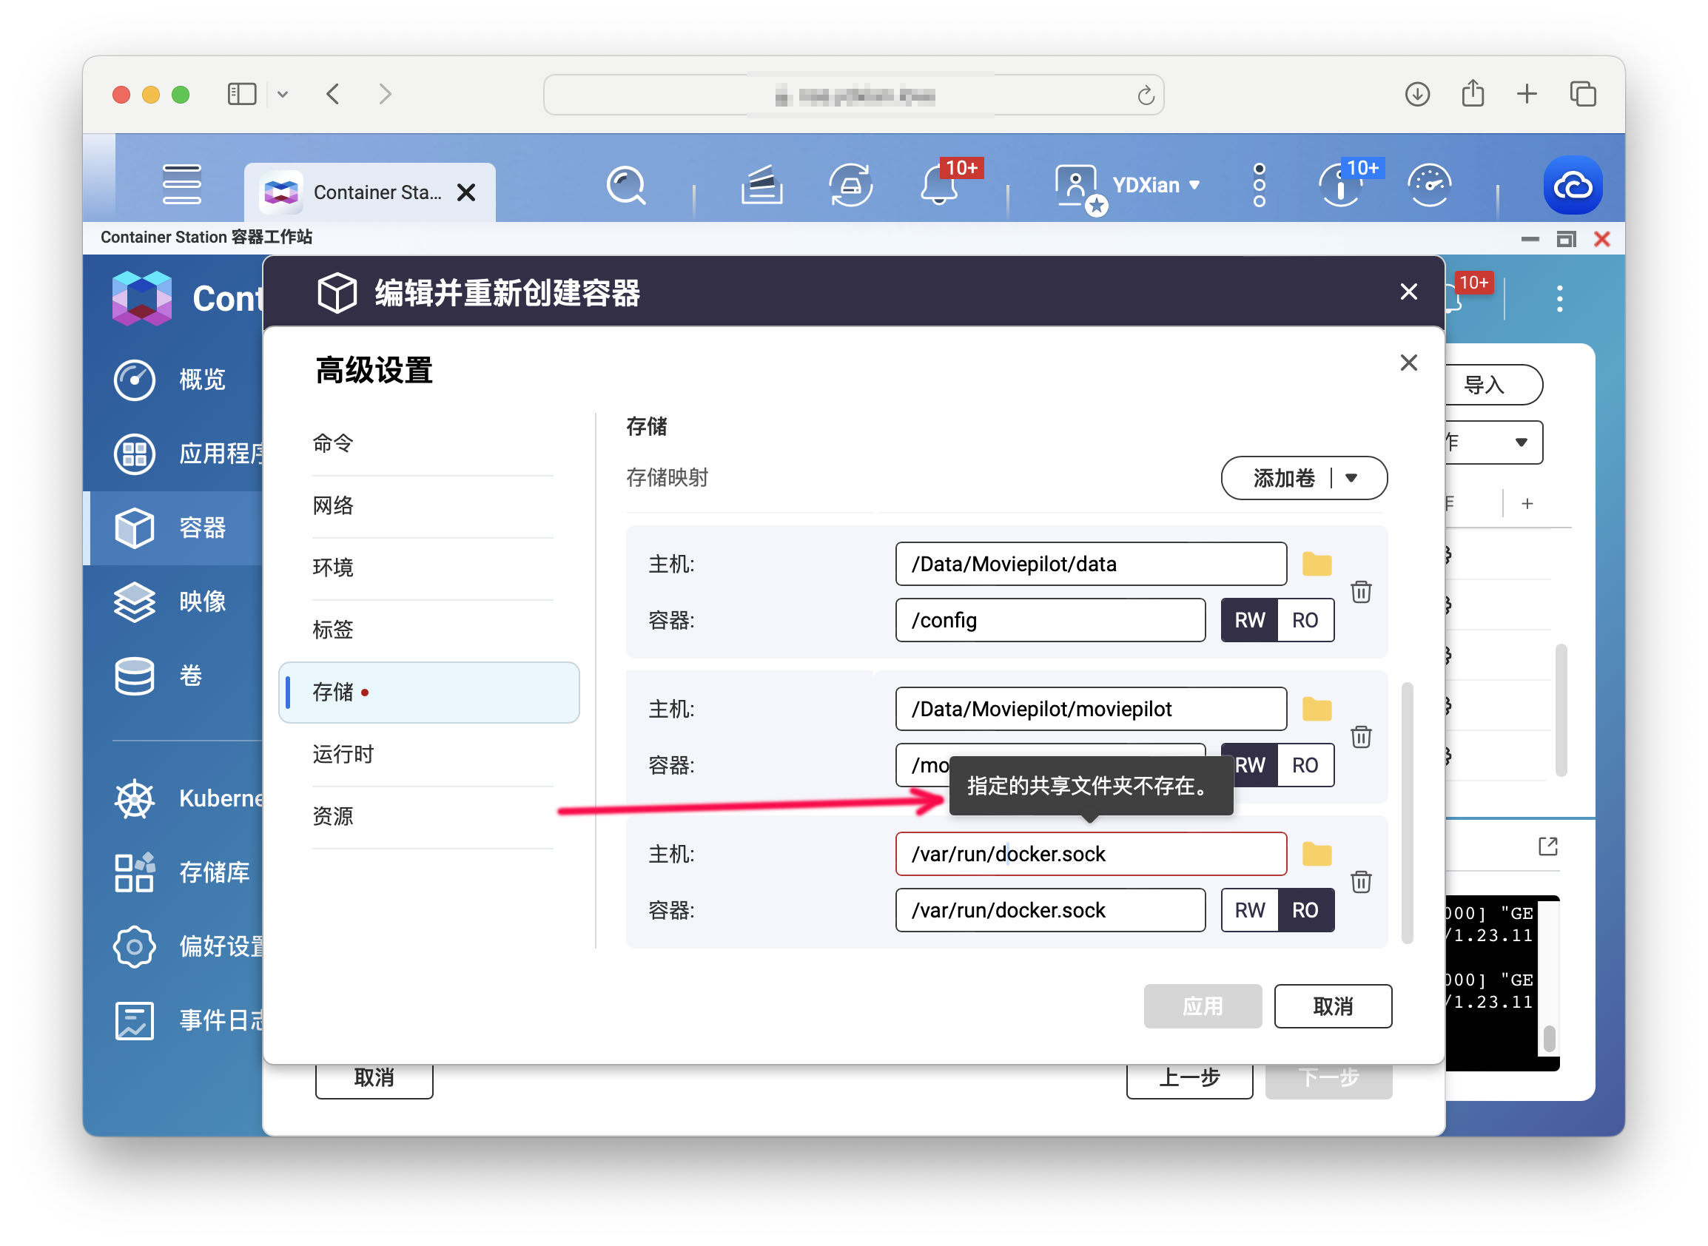The width and height of the screenshot is (1708, 1246).
Task: Select the 环境 settings tab
Action: pyautogui.click(x=432, y=568)
